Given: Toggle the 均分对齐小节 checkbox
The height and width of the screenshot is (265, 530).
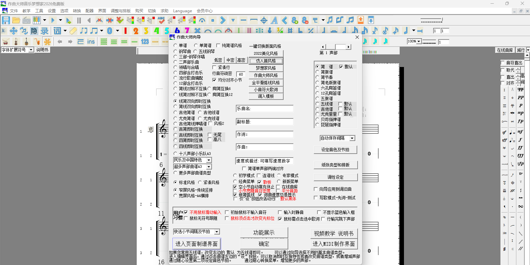Looking at the screenshot, I should click(x=214, y=80).
